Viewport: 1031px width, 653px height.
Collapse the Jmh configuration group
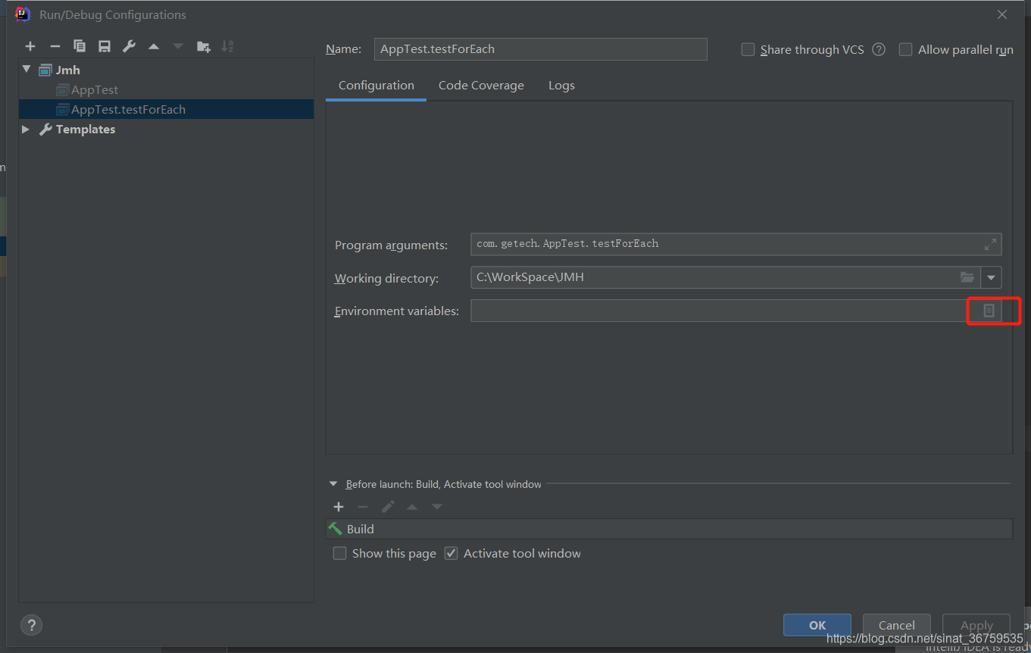[27, 69]
